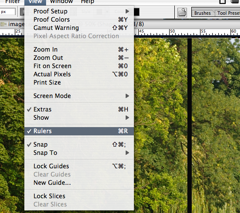This screenshot has width=240, height=213.
Task: Click the document folder icon beside the image title
Action: (3, 24)
